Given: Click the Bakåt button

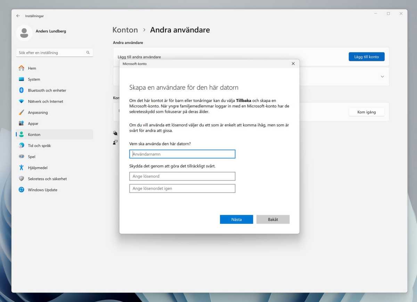Looking at the screenshot, I should click(273, 219).
